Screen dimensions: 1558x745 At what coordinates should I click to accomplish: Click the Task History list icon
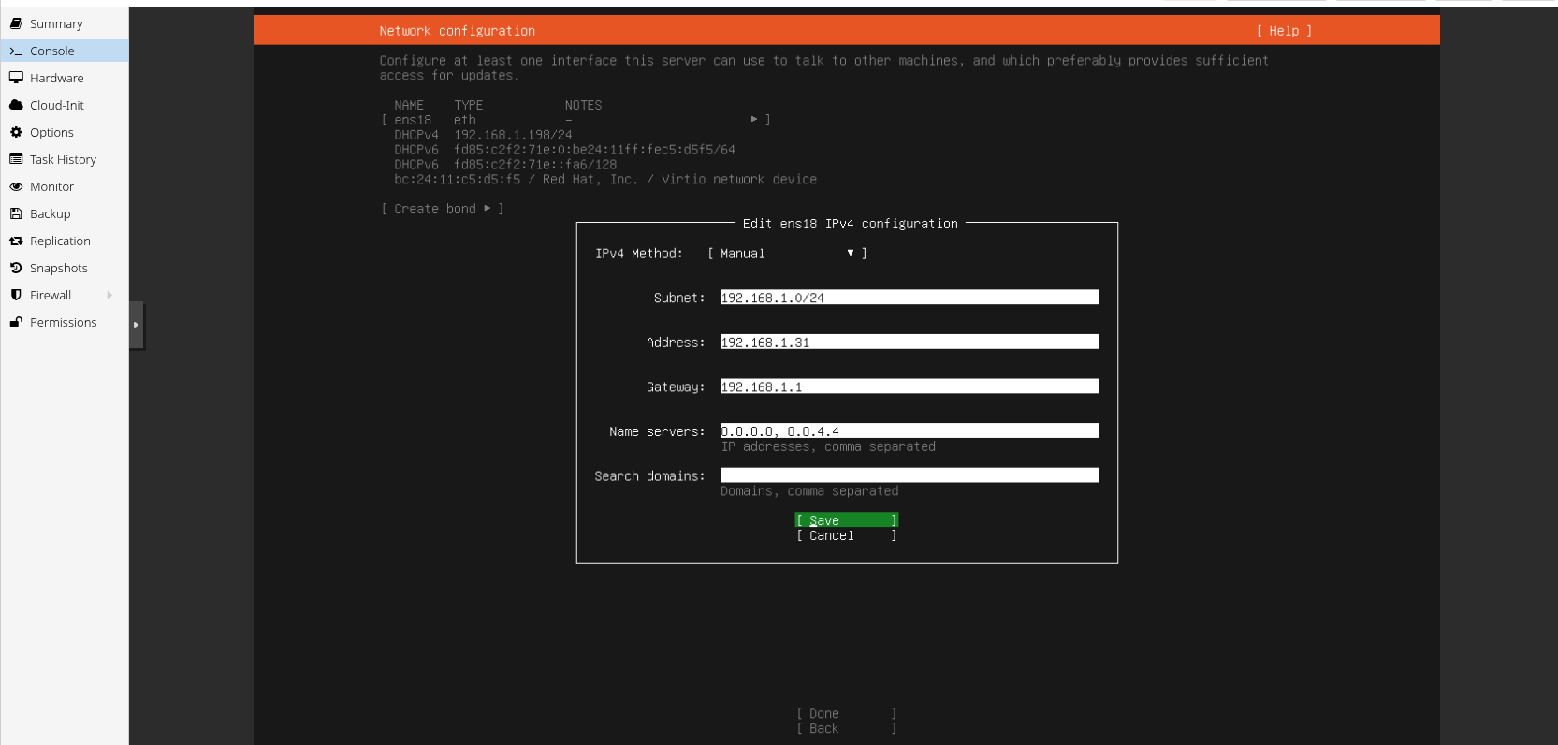click(16, 159)
